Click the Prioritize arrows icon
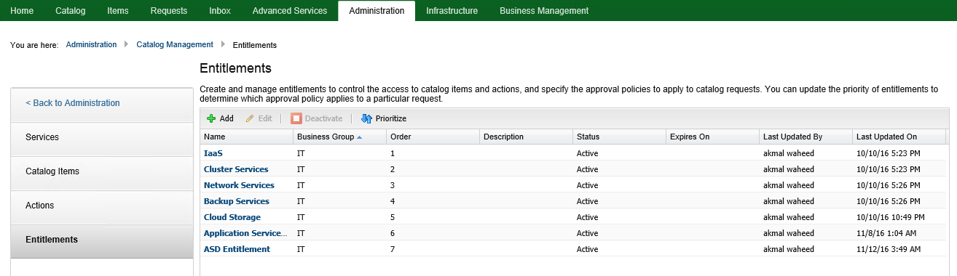Viewport: 957px width, 276px height. point(366,118)
